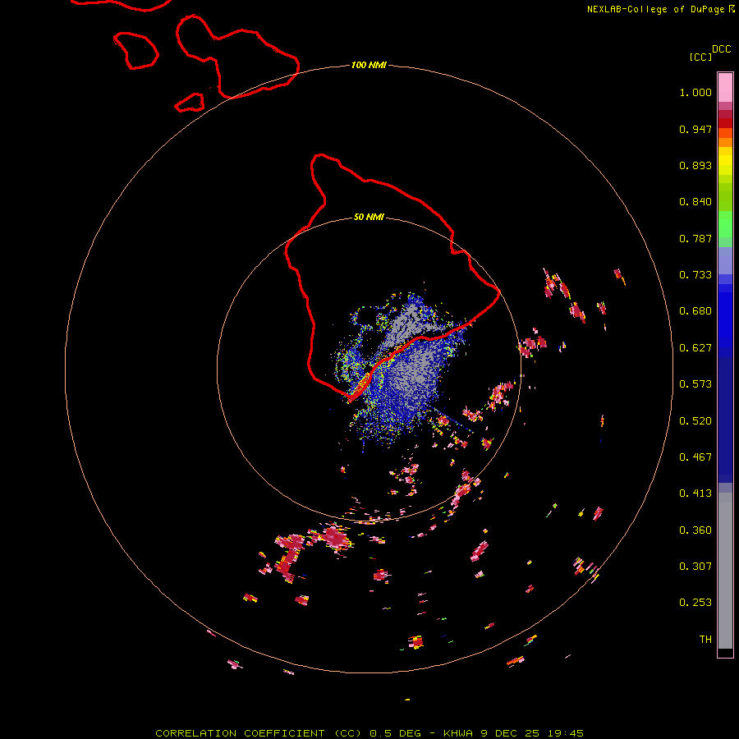
Task: Click the 100 NMI range ring label
Action: coord(369,65)
